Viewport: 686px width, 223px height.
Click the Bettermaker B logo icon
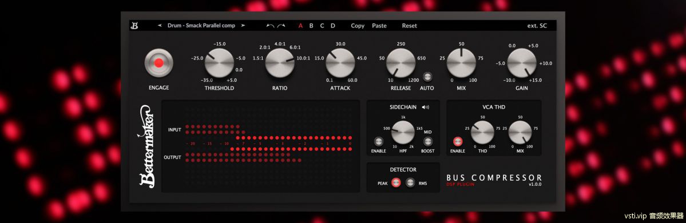(x=134, y=26)
